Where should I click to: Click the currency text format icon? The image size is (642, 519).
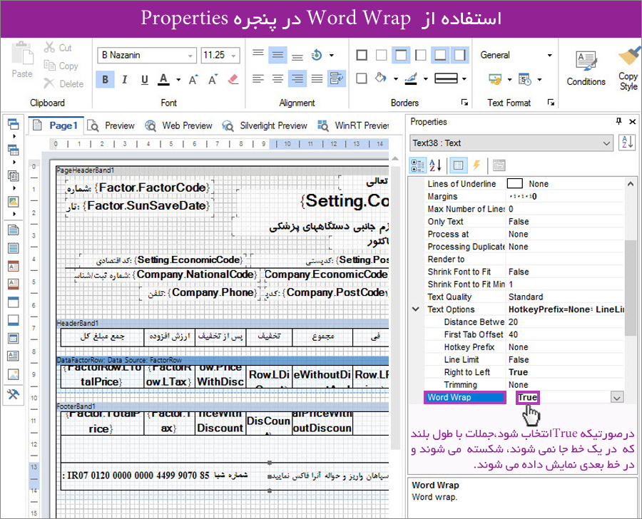[495, 79]
